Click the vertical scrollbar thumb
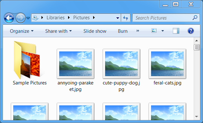 click(197, 47)
